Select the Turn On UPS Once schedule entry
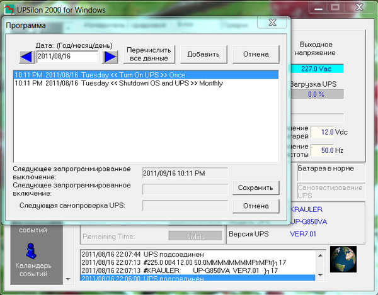This screenshot has width=378, height=295. click(146, 75)
